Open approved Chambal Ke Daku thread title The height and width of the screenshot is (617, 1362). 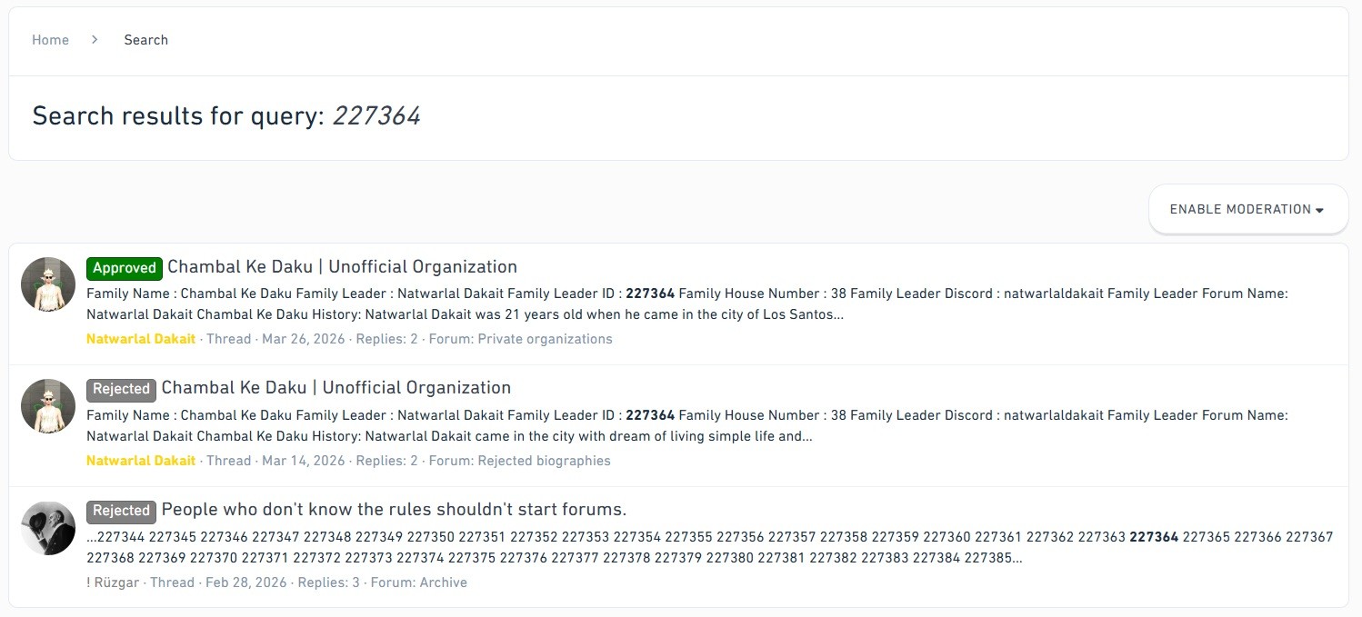(342, 267)
